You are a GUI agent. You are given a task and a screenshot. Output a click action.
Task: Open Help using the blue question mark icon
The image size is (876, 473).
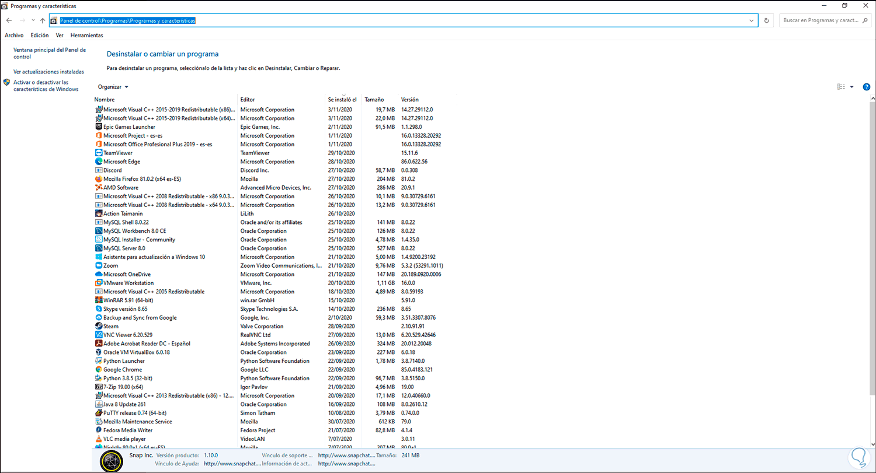(866, 86)
